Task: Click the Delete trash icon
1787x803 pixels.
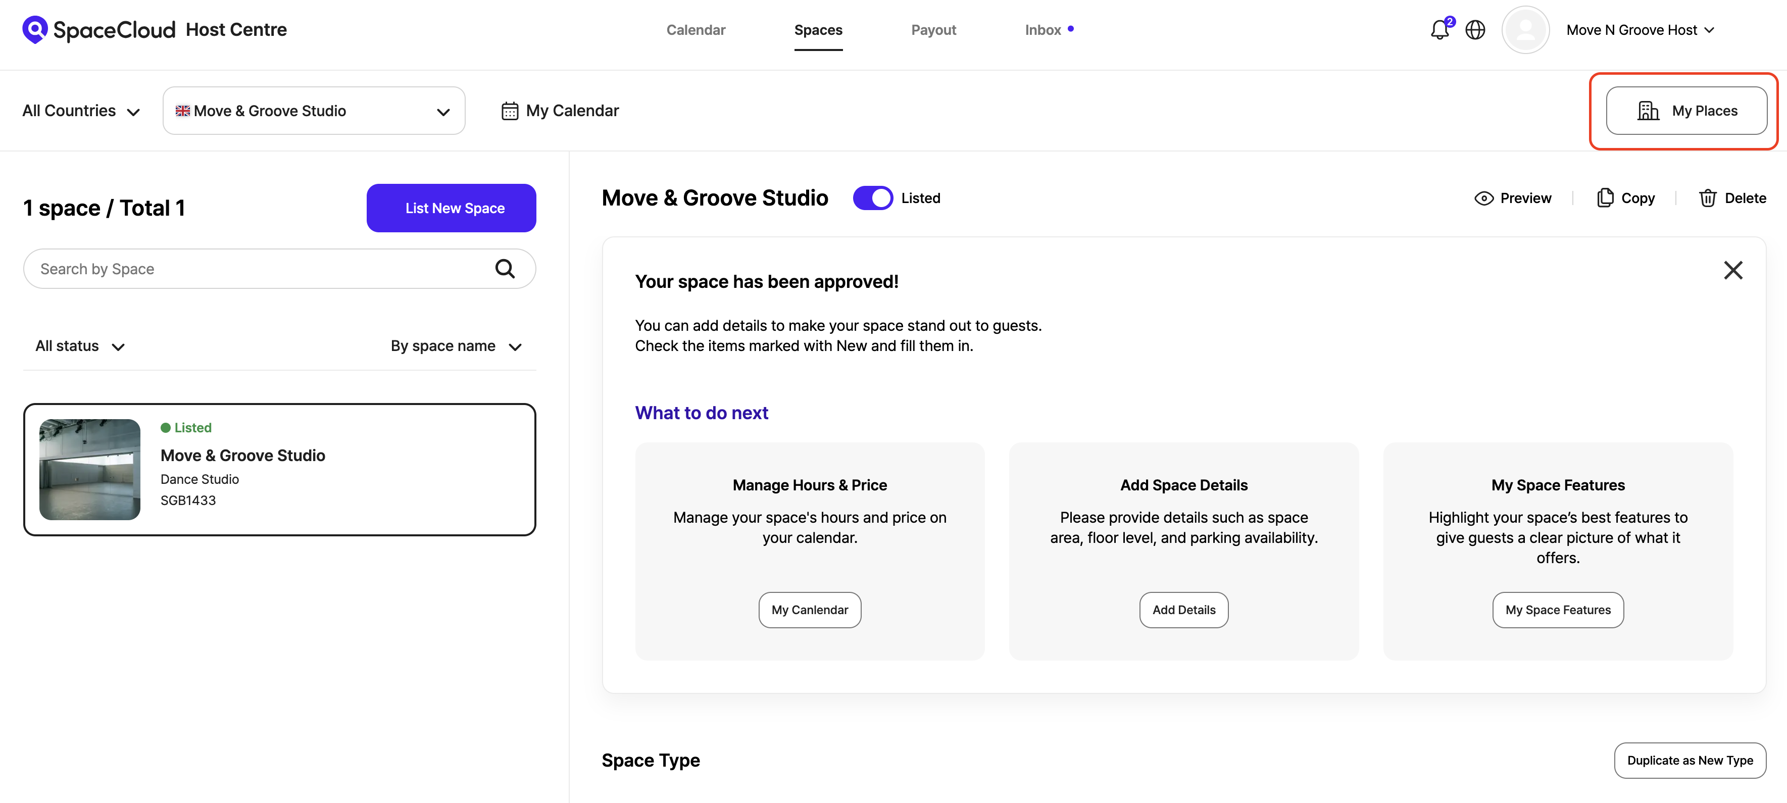Action: (1707, 198)
